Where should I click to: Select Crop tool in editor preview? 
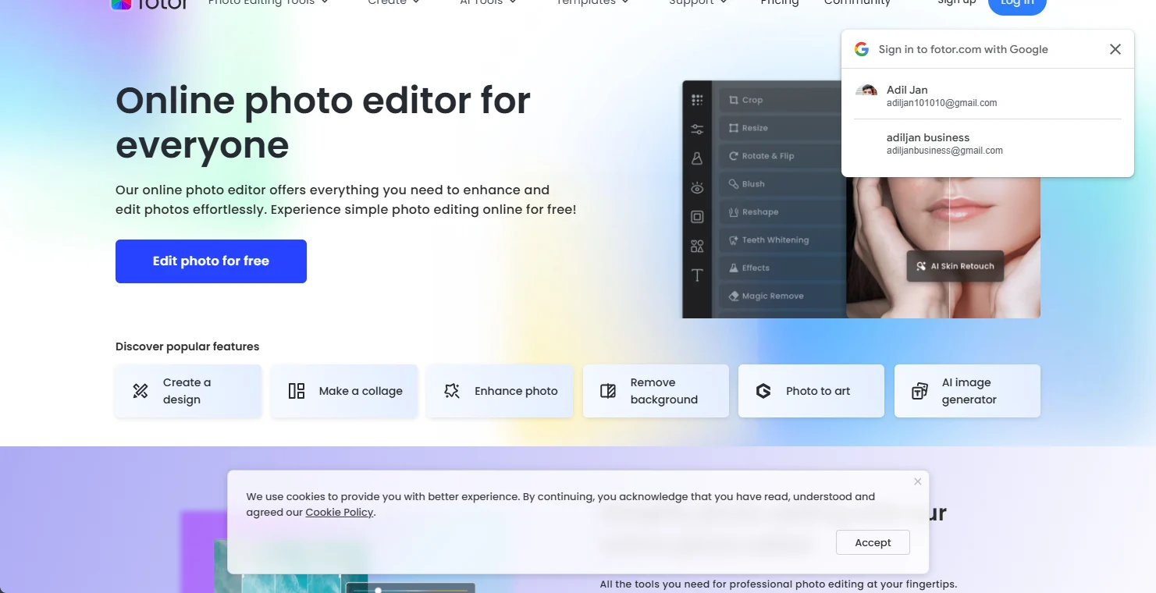[x=781, y=100]
